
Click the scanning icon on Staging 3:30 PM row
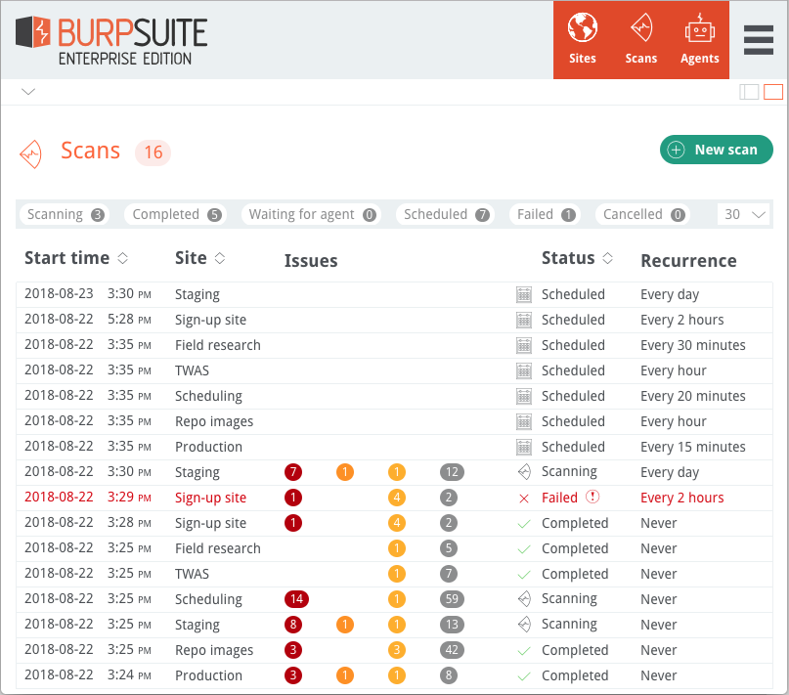click(x=524, y=471)
